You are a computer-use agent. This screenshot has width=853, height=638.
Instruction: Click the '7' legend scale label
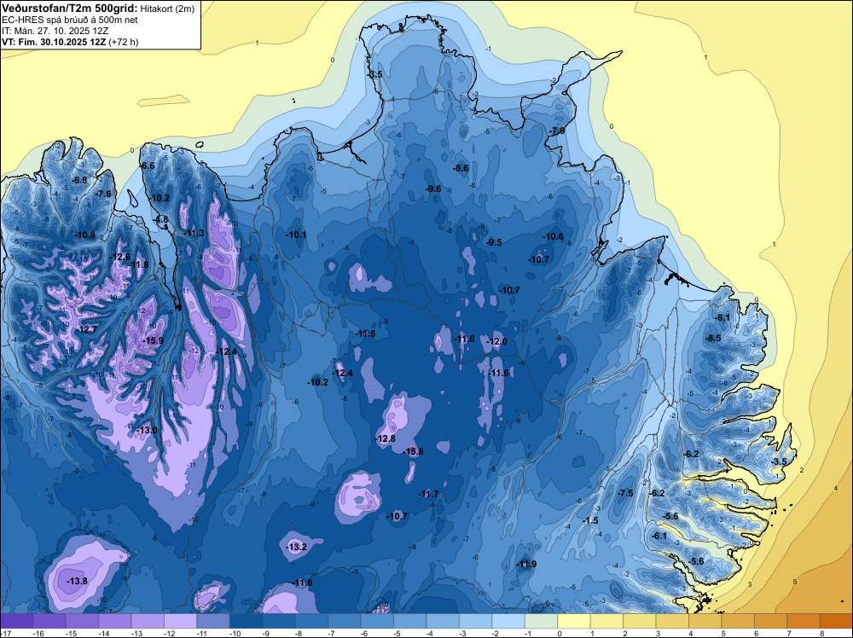789,633
